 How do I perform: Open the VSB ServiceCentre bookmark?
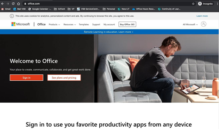coord(88,9)
